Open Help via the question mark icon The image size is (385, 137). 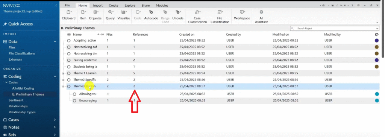pos(352,5)
